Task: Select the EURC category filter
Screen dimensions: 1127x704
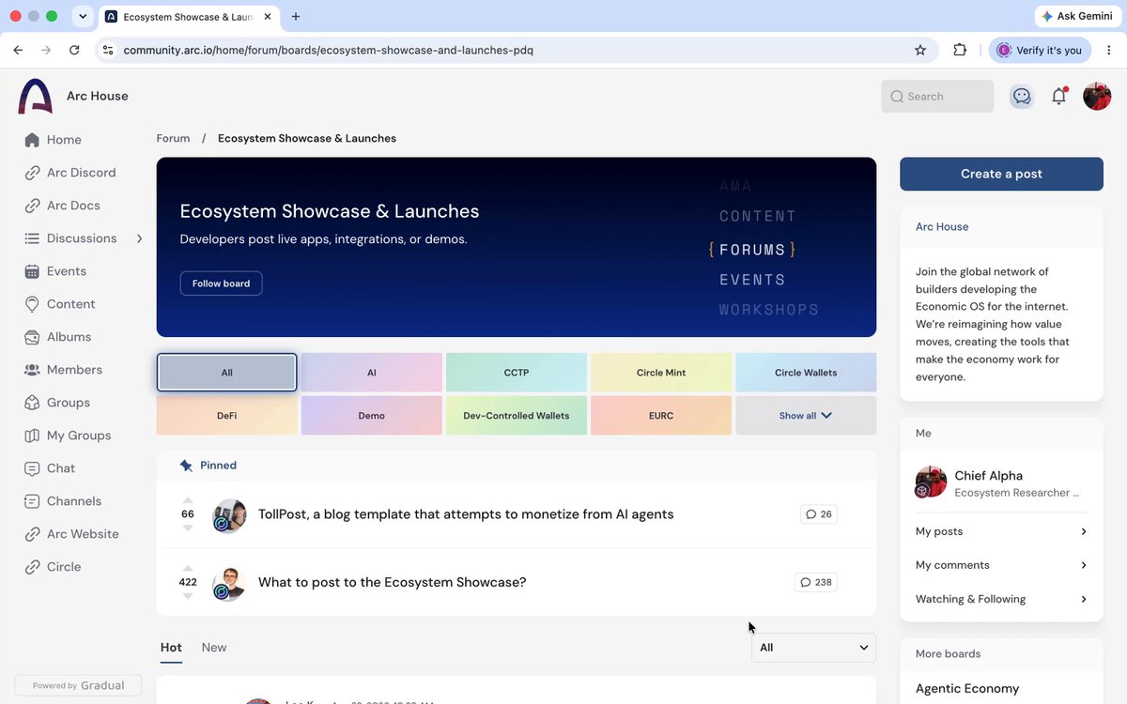Action: click(661, 415)
